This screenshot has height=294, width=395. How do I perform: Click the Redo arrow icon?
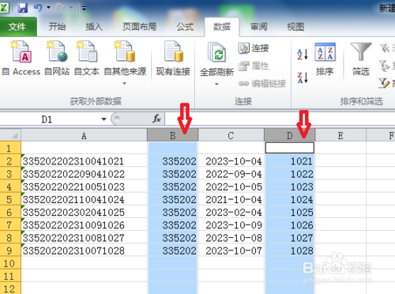[x=61, y=8]
